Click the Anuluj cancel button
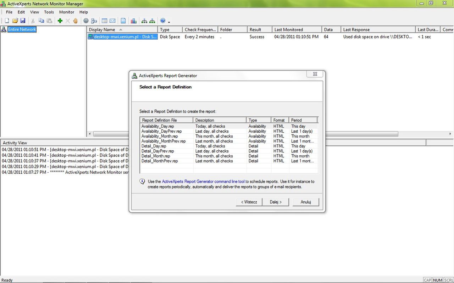The height and width of the screenshot is (283, 454). coord(306,202)
